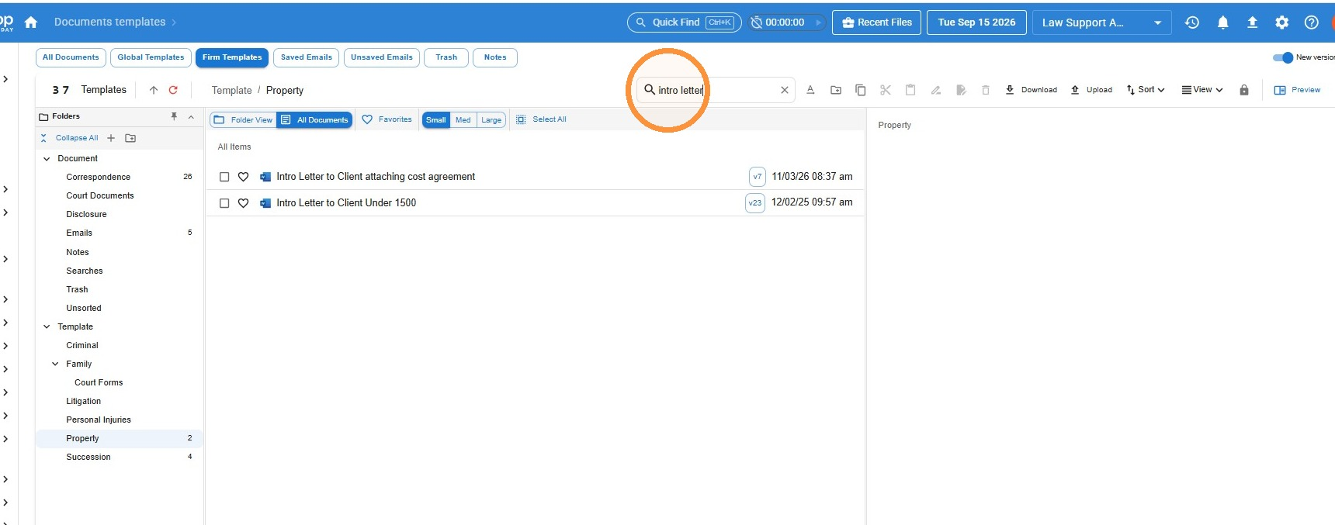This screenshot has height=525, width=1335.
Task: Open the history clock icon in the header
Action: click(x=1192, y=22)
